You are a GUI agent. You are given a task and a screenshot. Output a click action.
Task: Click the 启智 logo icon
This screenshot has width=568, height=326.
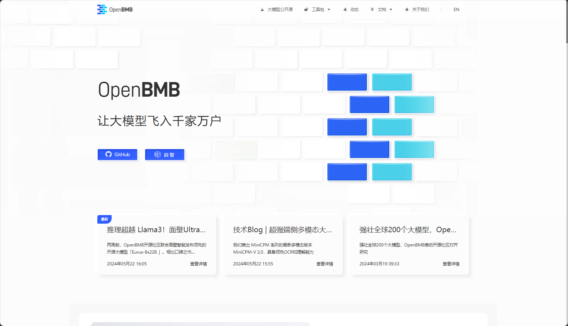pos(157,154)
